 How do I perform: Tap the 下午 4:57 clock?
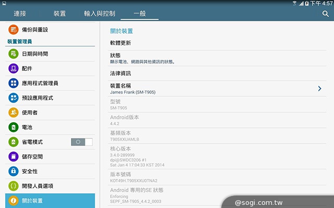(321, 3)
